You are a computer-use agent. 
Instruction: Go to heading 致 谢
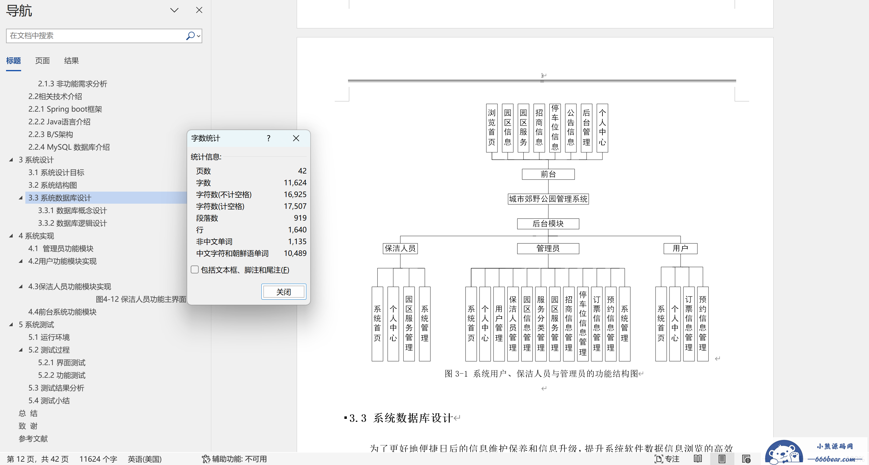pyautogui.click(x=28, y=426)
